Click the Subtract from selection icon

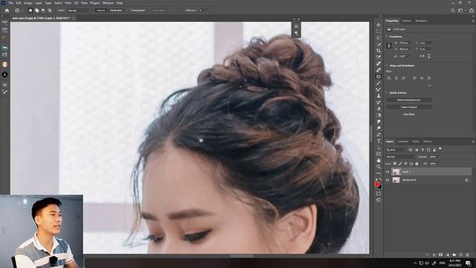click(43, 10)
